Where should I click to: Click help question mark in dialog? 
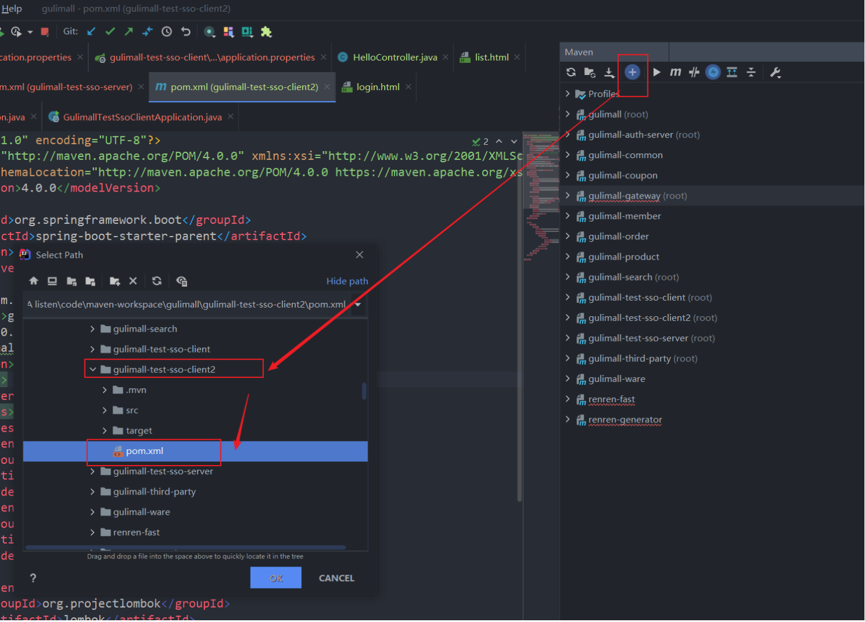33,578
